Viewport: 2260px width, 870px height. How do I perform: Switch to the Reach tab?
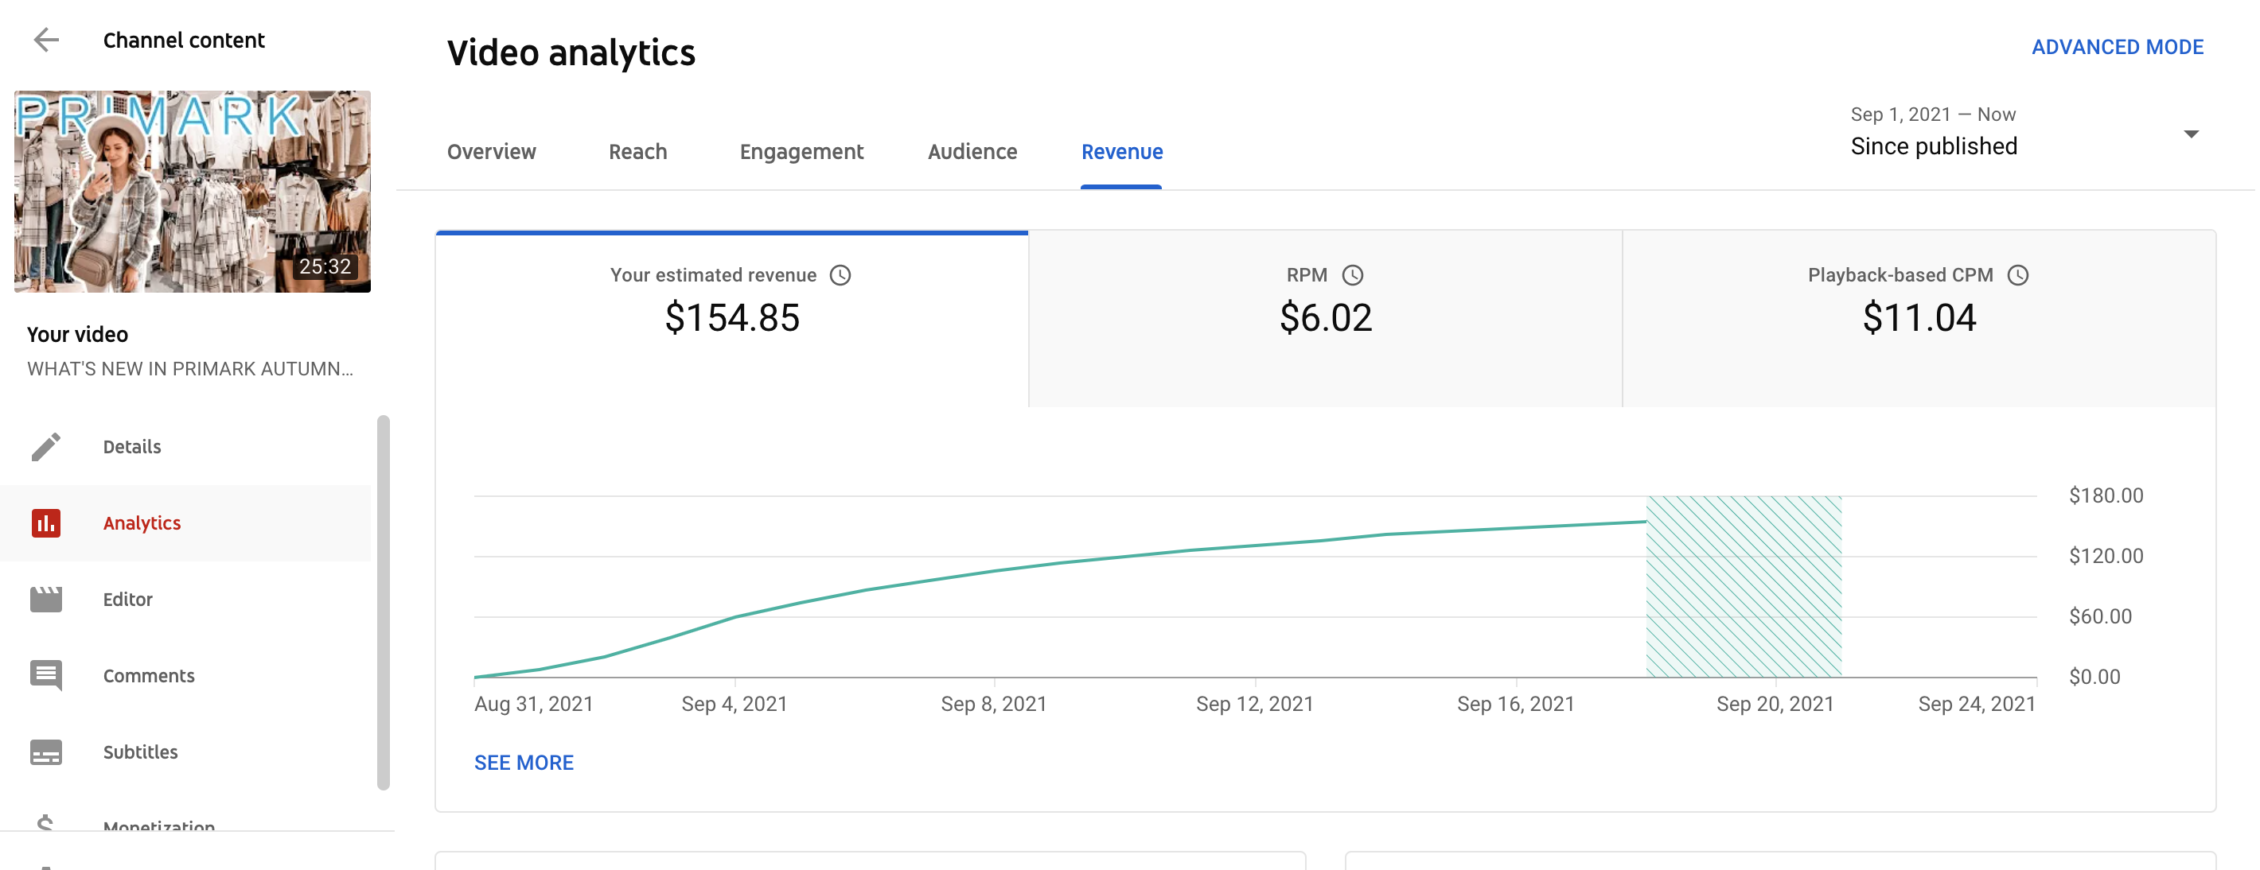(638, 152)
